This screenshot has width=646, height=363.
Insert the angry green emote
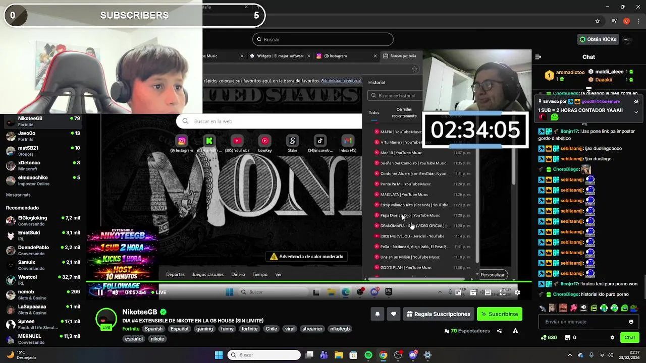click(594, 308)
